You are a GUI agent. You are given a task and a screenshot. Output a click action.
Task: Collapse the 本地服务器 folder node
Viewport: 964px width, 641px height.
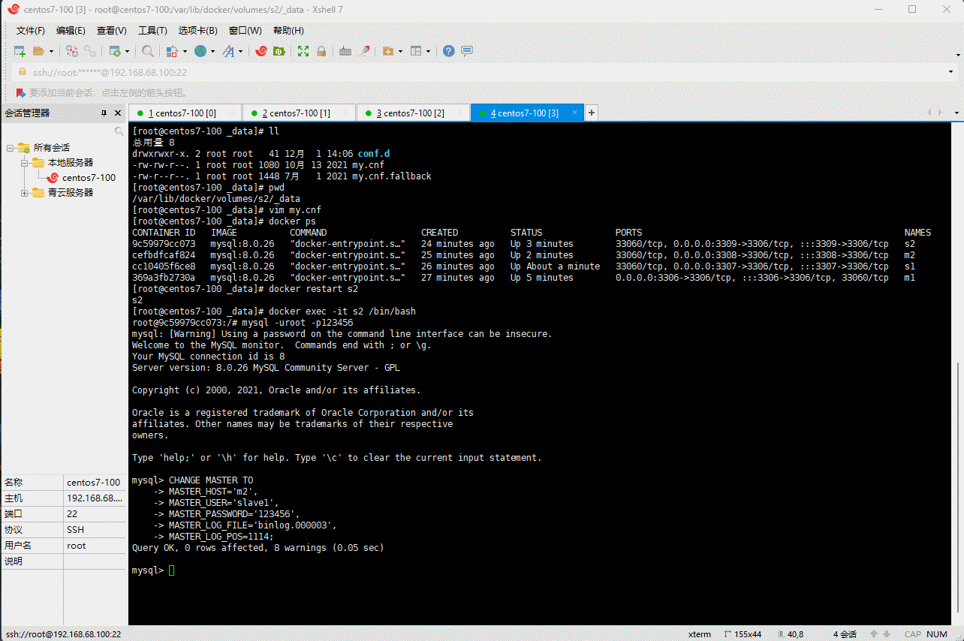[x=25, y=163]
